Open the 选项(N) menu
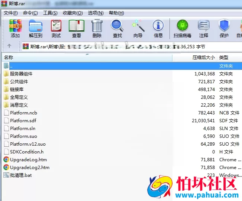The width and height of the screenshot is (242, 201). click(x=96, y=13)
